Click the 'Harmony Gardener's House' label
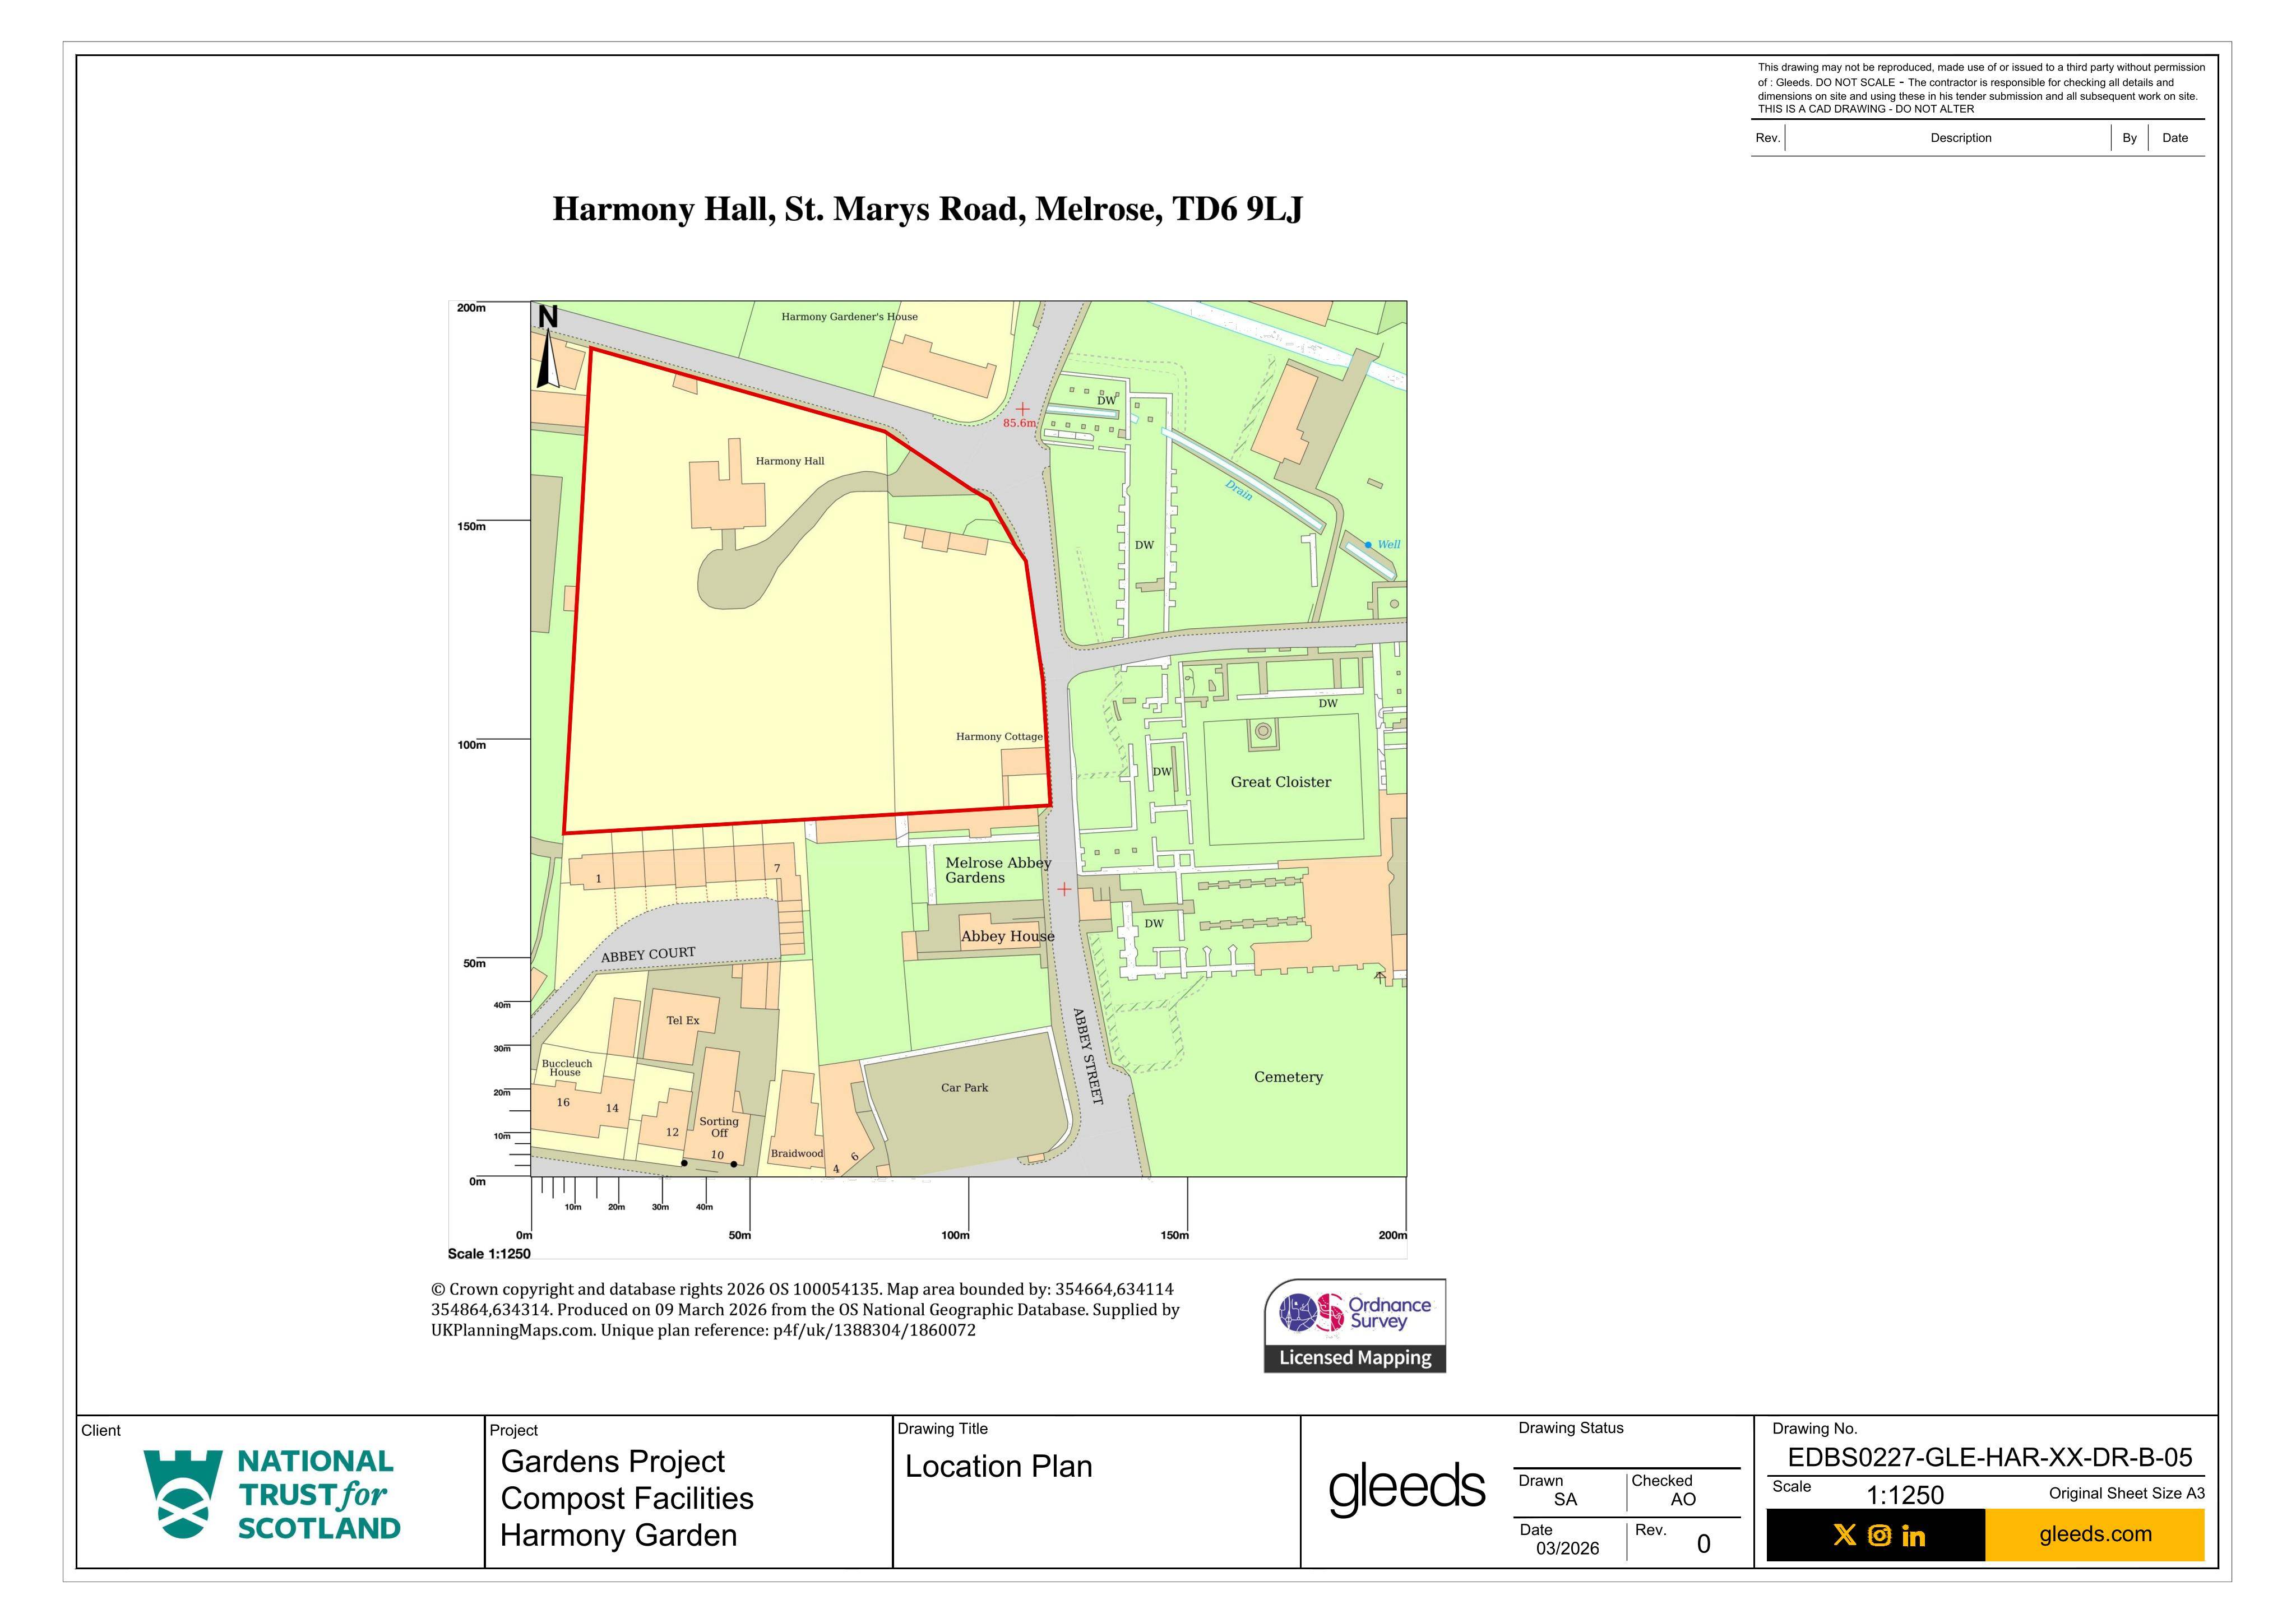The height and width of the screenshot is (1623, 2296). click(849, 317)
